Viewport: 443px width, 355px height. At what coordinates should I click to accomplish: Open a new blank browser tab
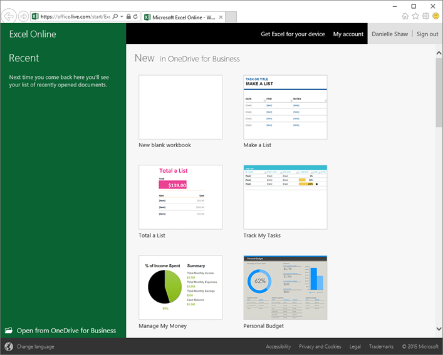[x=231, y=17]
